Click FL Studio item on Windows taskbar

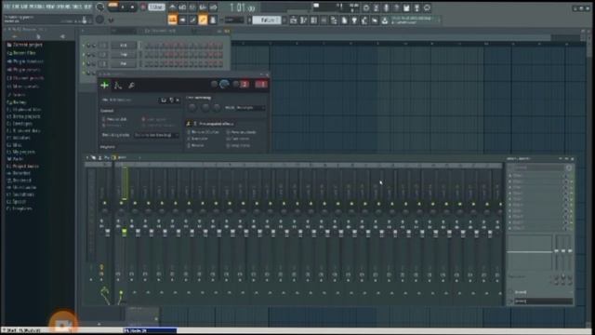coord(150,331)
